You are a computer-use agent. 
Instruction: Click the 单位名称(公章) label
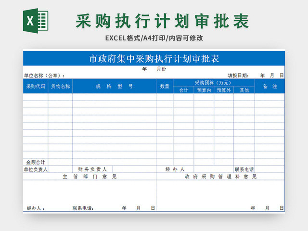pyautogui.click(x=44, y=76)
